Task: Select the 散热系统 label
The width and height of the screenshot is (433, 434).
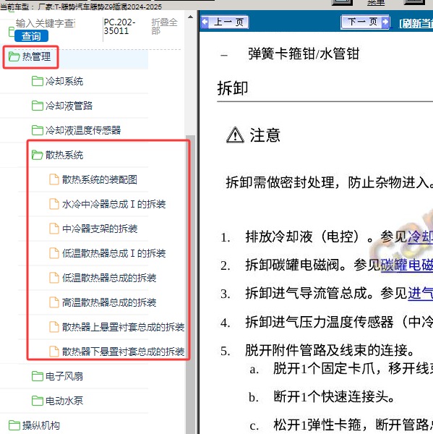Action: (64, 155)
